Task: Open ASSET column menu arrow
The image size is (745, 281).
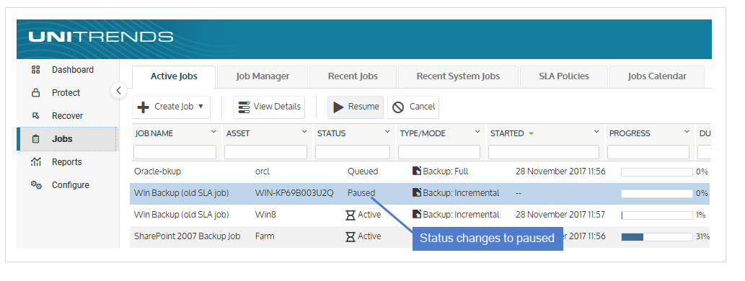Action: (x=304, y=132)
